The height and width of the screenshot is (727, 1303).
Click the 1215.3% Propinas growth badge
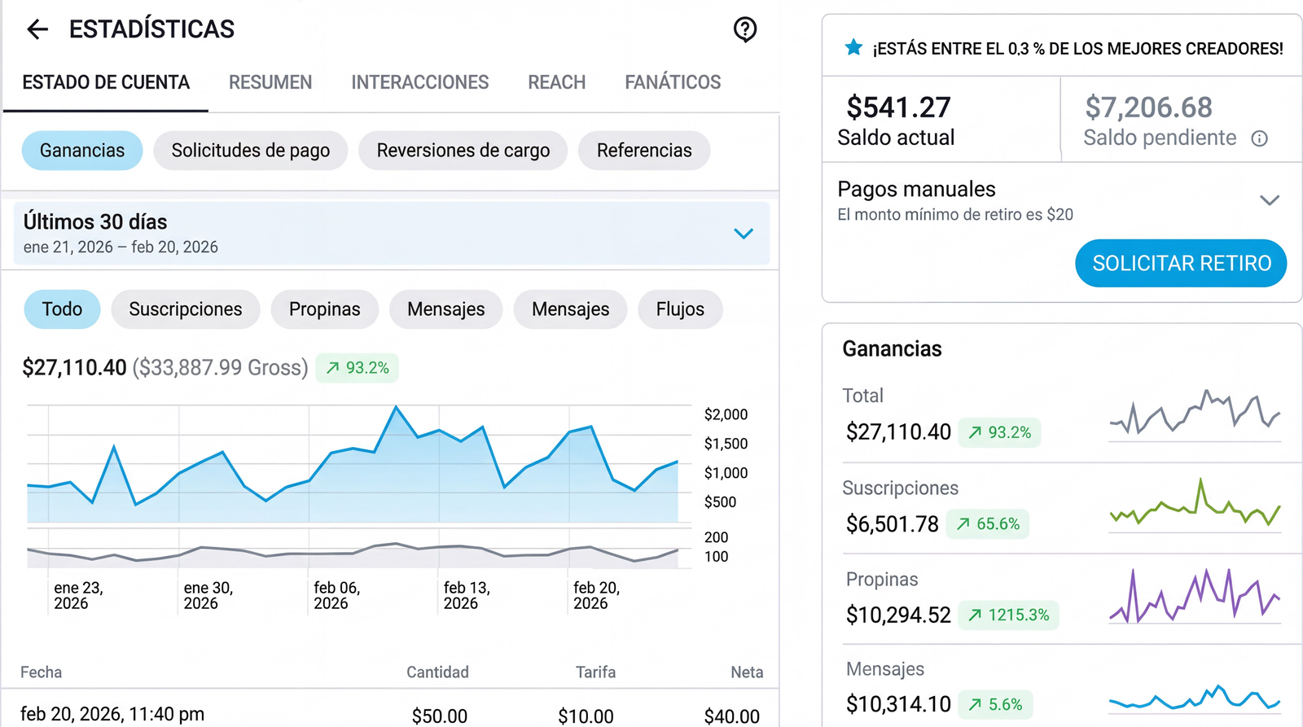tap(1008, 615)
